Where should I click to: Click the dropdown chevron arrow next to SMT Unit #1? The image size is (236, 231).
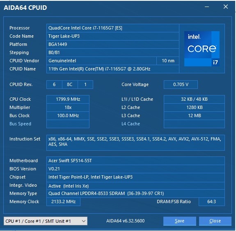[84, 221]
